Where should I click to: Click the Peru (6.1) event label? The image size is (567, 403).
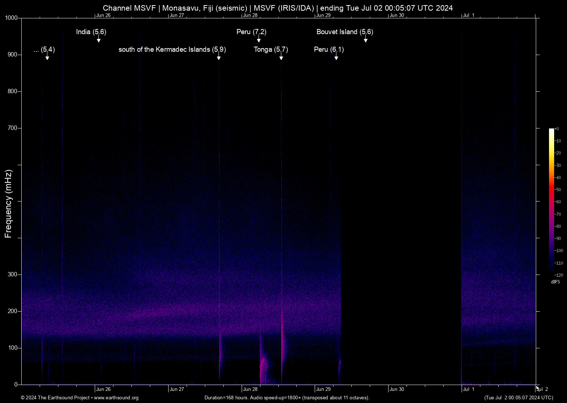[x=329, y=50]
